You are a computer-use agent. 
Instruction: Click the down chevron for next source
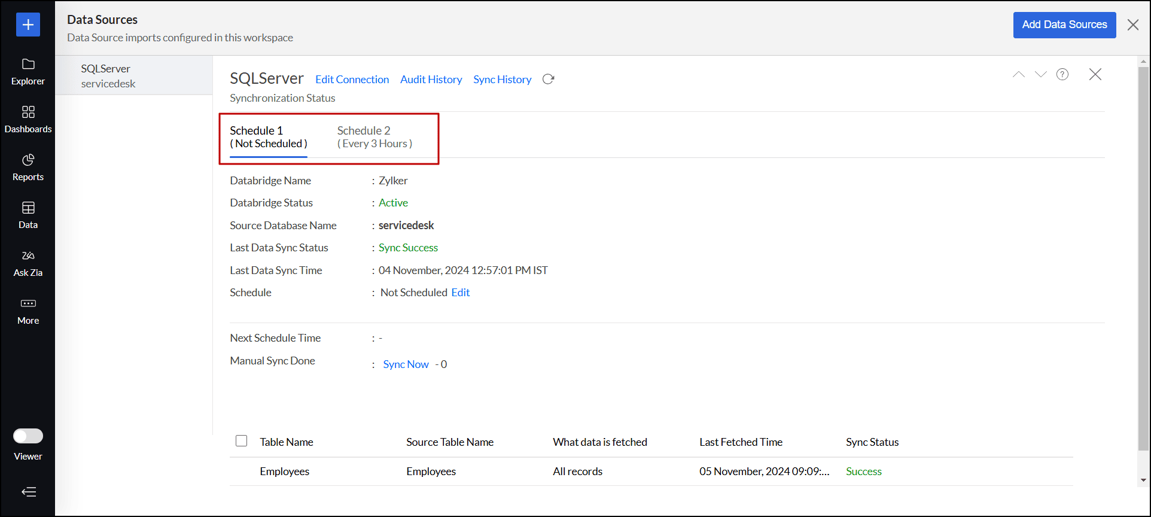coord(1040,74)
